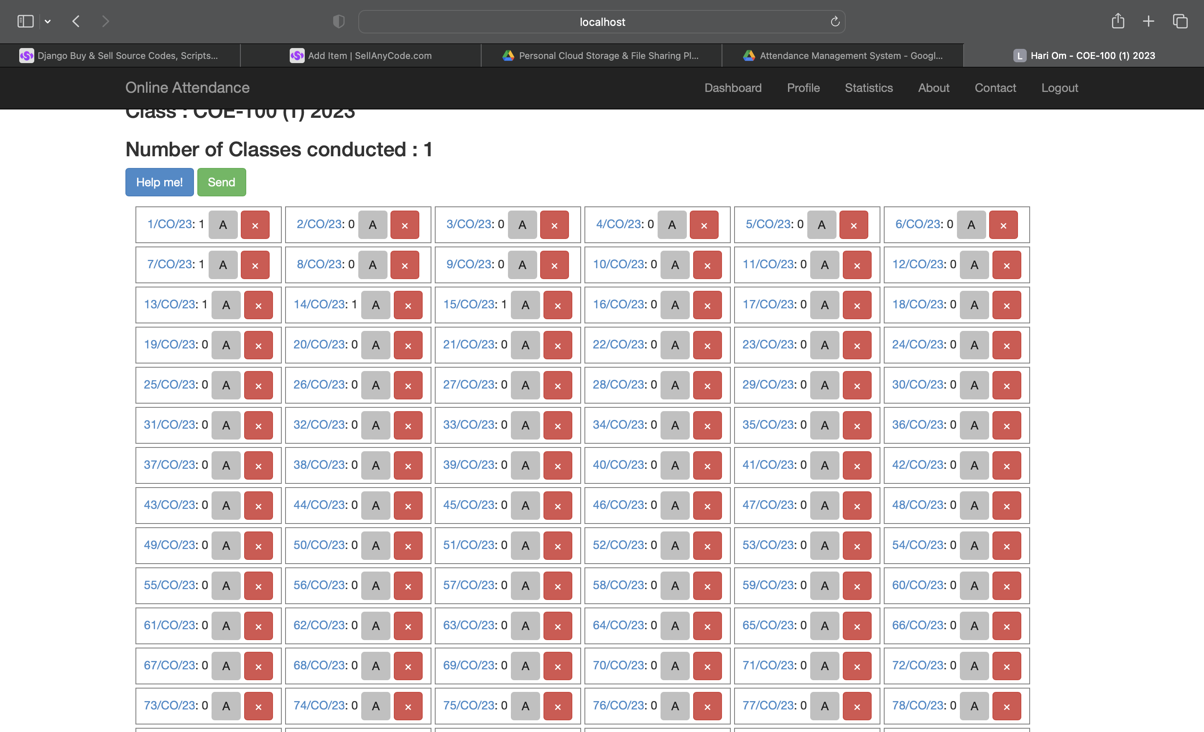The width and height of the screenshot is (1204, 732).
Task: Open a new tab with the plus icon
Action: click(1148, 21)
